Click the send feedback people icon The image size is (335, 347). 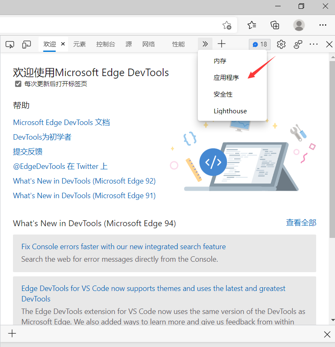click(298, 44)
